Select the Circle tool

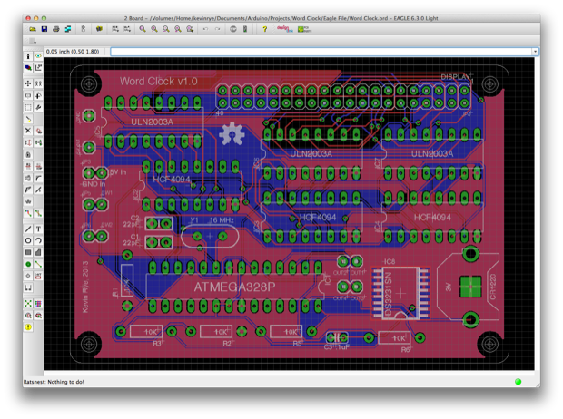[28, 240]
